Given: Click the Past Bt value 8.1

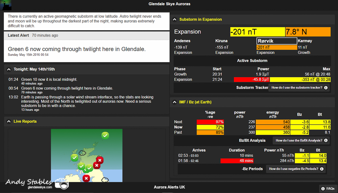Looking at the screenshot, I should pyautogui.click(x=328, y=132).
